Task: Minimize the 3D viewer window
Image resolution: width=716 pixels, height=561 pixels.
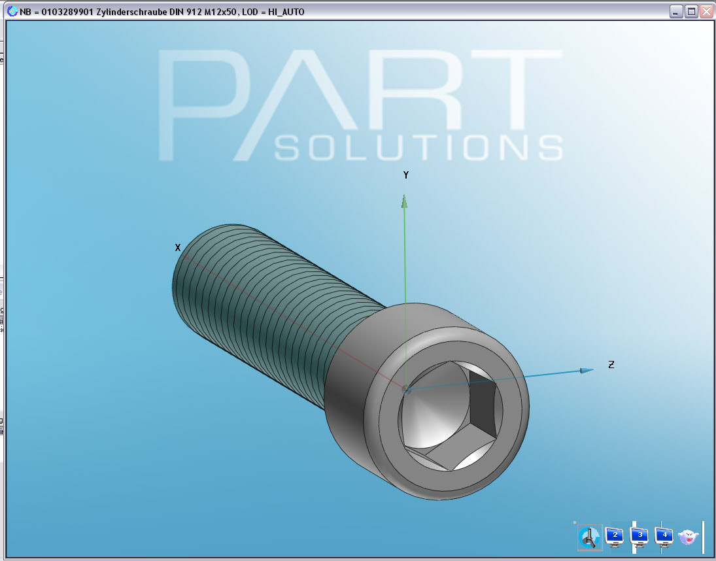Action: [x=676, y=12]
